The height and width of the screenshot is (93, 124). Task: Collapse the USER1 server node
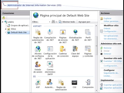(3, 22)
